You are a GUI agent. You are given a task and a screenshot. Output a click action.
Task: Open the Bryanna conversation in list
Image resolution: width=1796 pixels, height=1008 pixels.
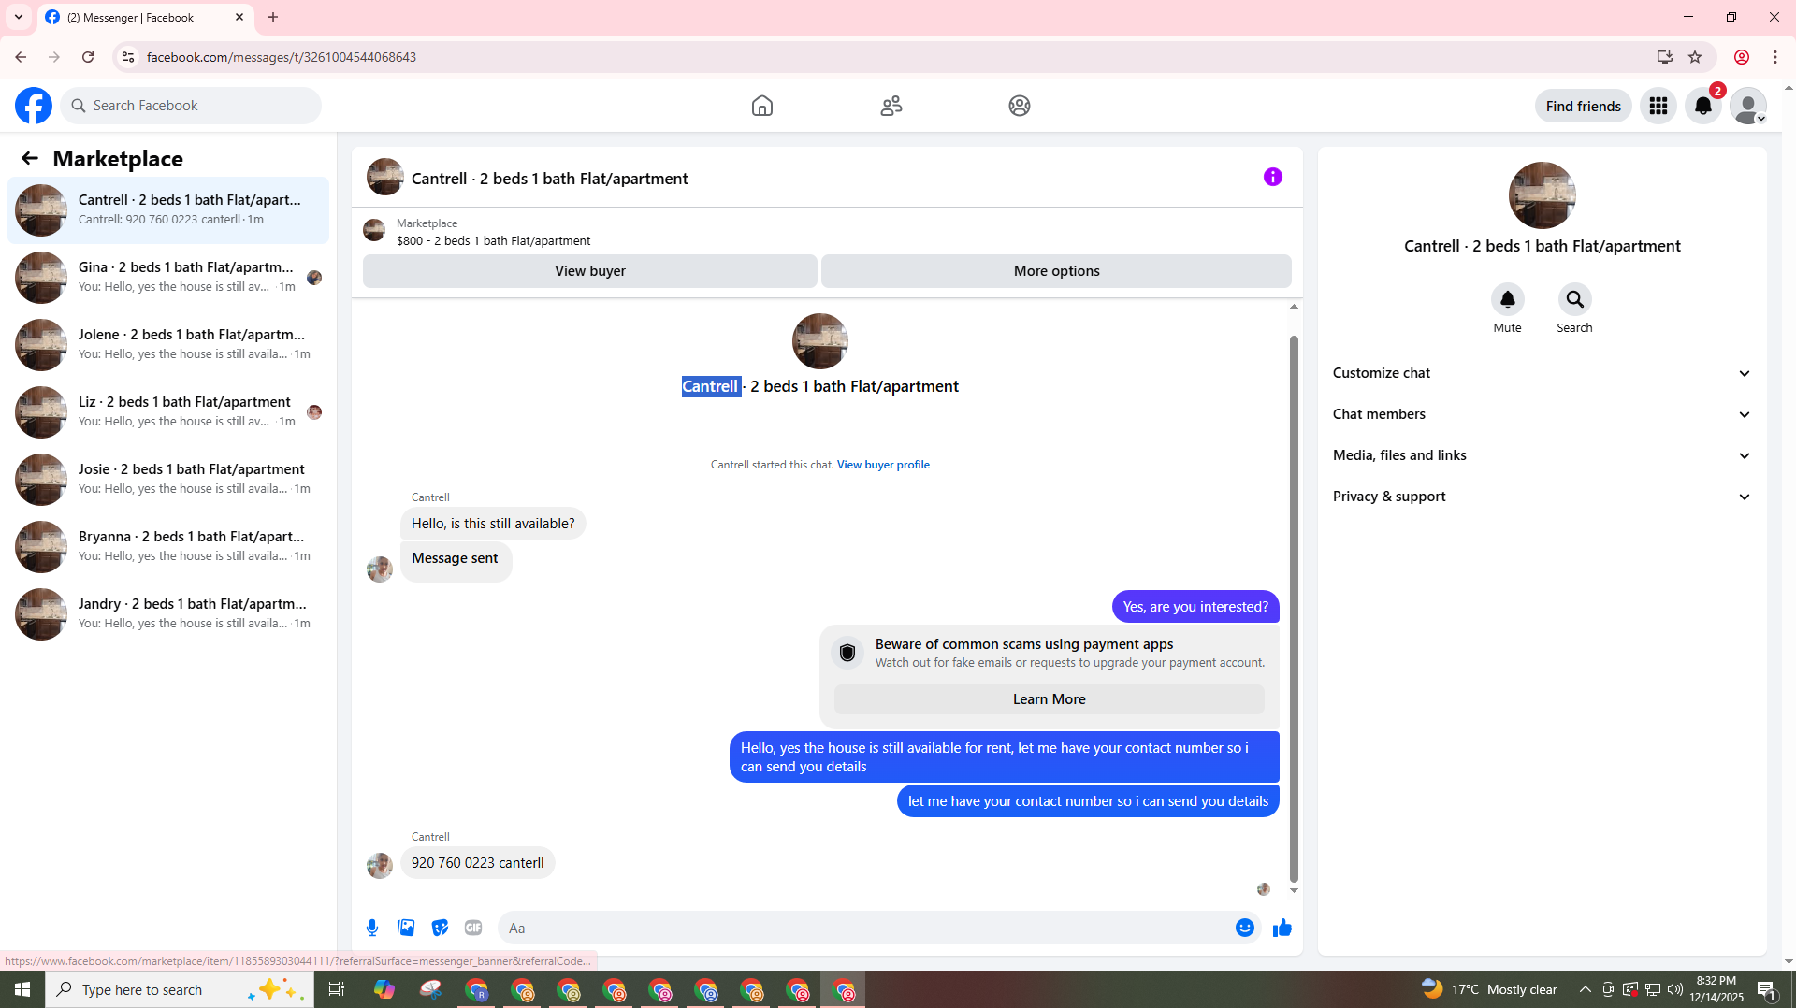click(168, 546)
